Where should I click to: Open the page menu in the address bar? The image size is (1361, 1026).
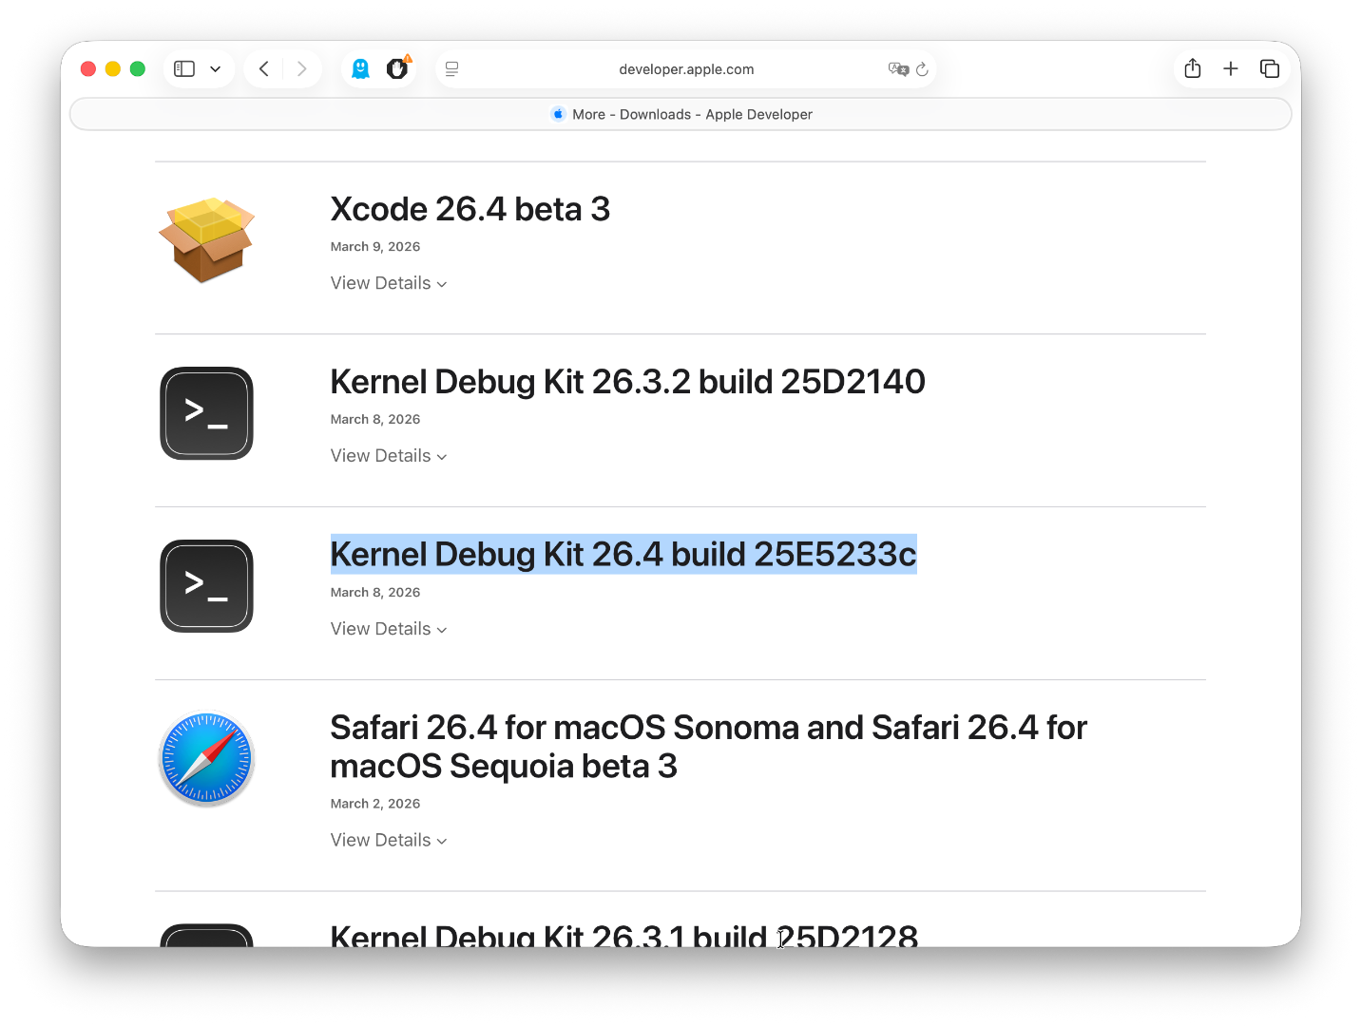452,69
